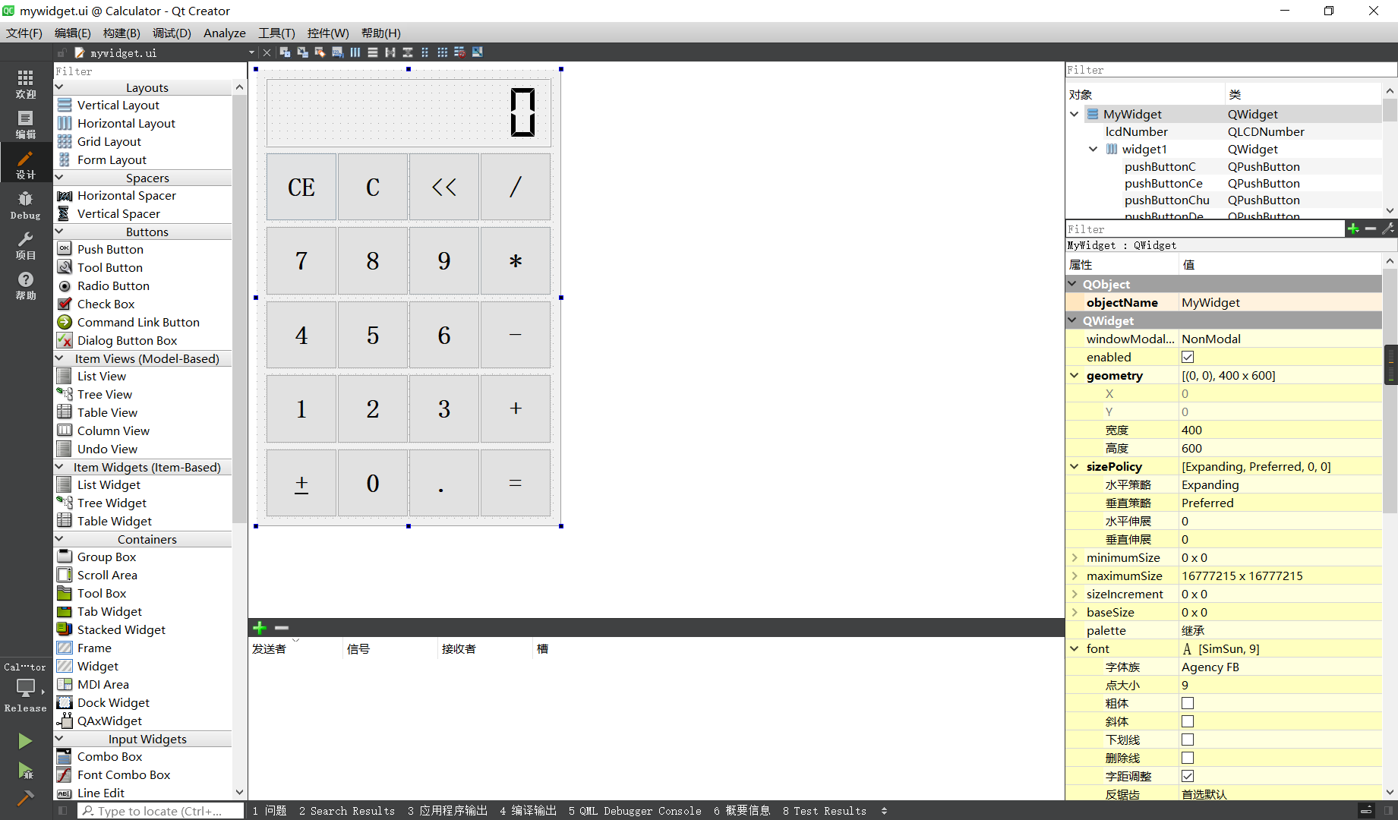Open property editor settings wrench icon
This screenshot has width=1398, height=820.
[x=1388, y=229]
